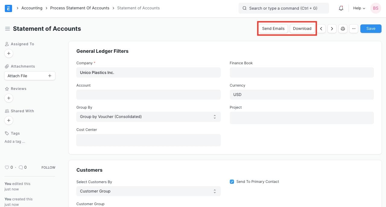
Task: Open the notifications bell
Action: [x=341, y=8]
